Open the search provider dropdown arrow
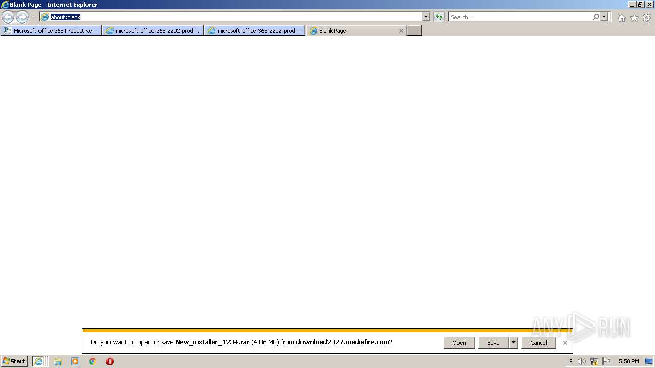Viewport: 655px width, 368px height. [604, 17]
